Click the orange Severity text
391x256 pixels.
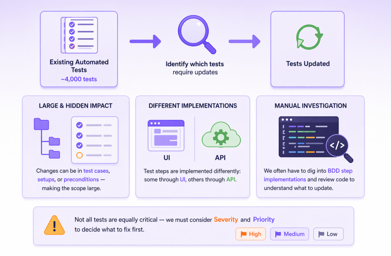click(x=226, y=219)
